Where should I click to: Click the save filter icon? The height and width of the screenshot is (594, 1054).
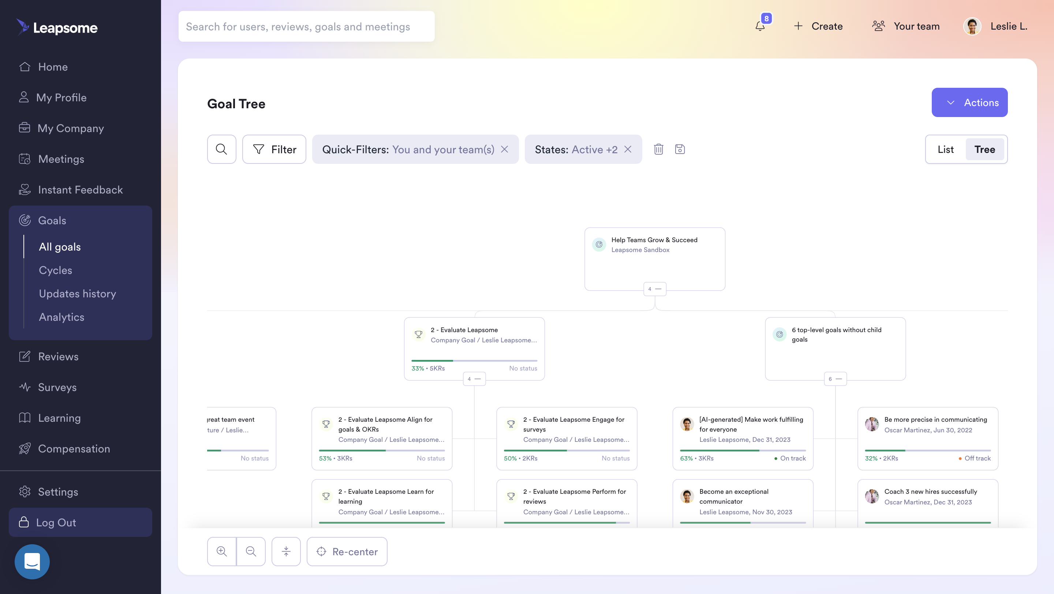680,149
